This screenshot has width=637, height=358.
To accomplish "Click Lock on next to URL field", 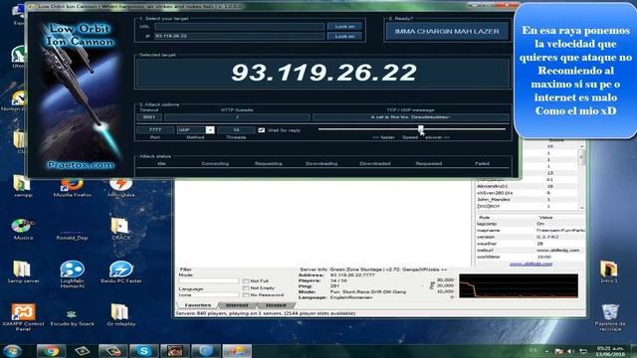I will click(344, 27).
